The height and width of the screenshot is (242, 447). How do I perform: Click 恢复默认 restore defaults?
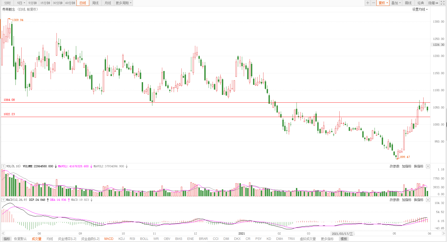pyautogui.click(x=20, y=239)
